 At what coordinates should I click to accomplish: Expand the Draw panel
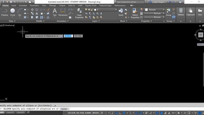[12, 21]
